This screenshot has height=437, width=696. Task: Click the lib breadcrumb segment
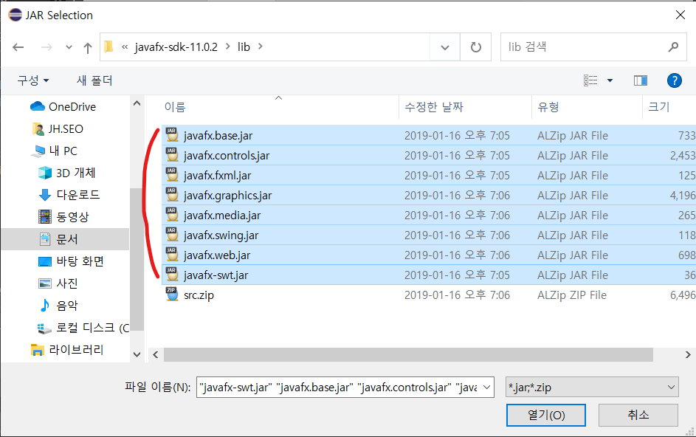point(244,47)
